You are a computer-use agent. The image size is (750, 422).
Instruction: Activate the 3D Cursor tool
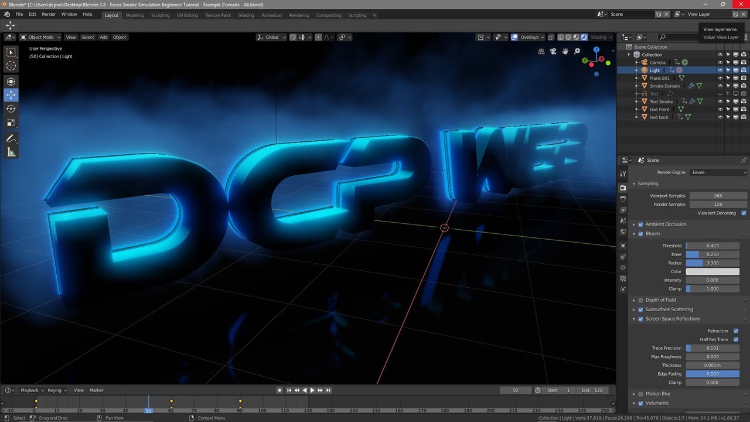click(x=11, y=66)
